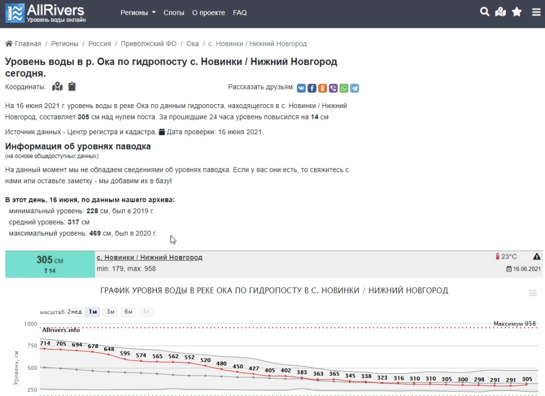Go to the FAQ page

(x=240, y=13)
